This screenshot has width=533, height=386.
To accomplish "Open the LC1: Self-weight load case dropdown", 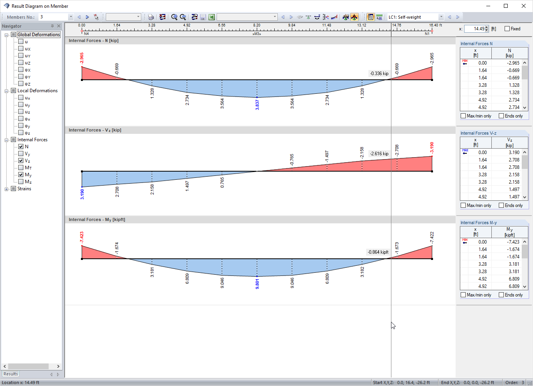I will pos(441,17).
